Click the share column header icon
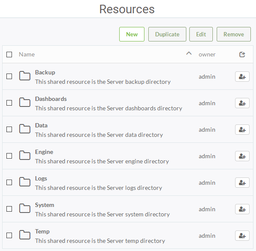 tap(242, 54)
